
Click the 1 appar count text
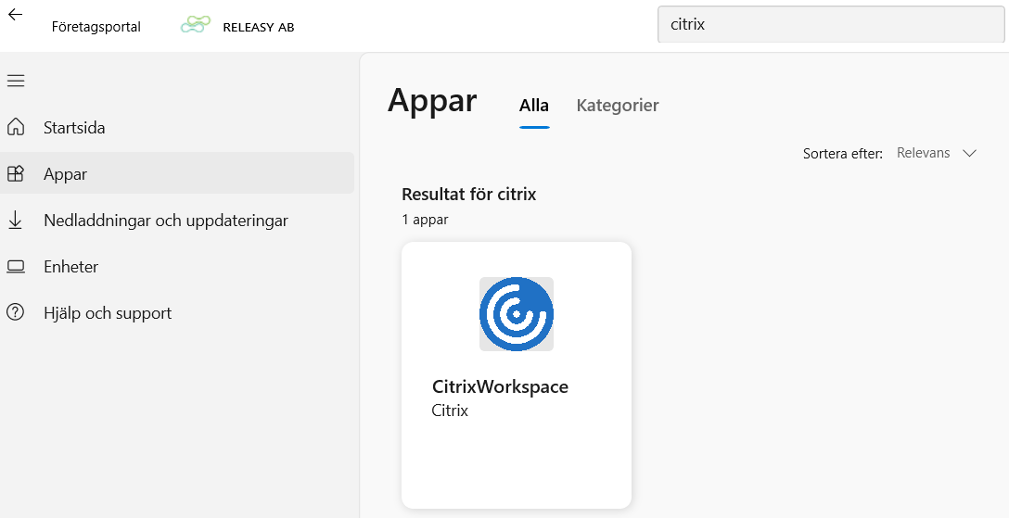(x=426, y=220)
